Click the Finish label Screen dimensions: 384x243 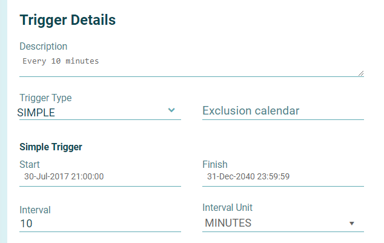click(215, 164)
